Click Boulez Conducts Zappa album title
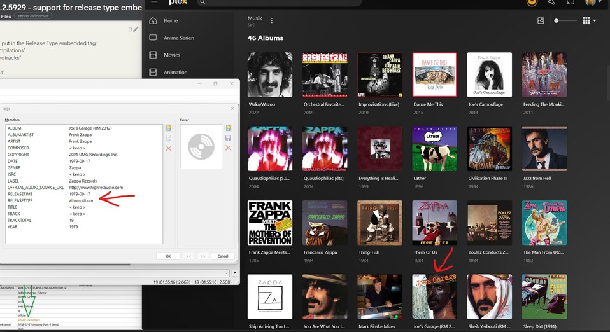 tap(488, 252)
